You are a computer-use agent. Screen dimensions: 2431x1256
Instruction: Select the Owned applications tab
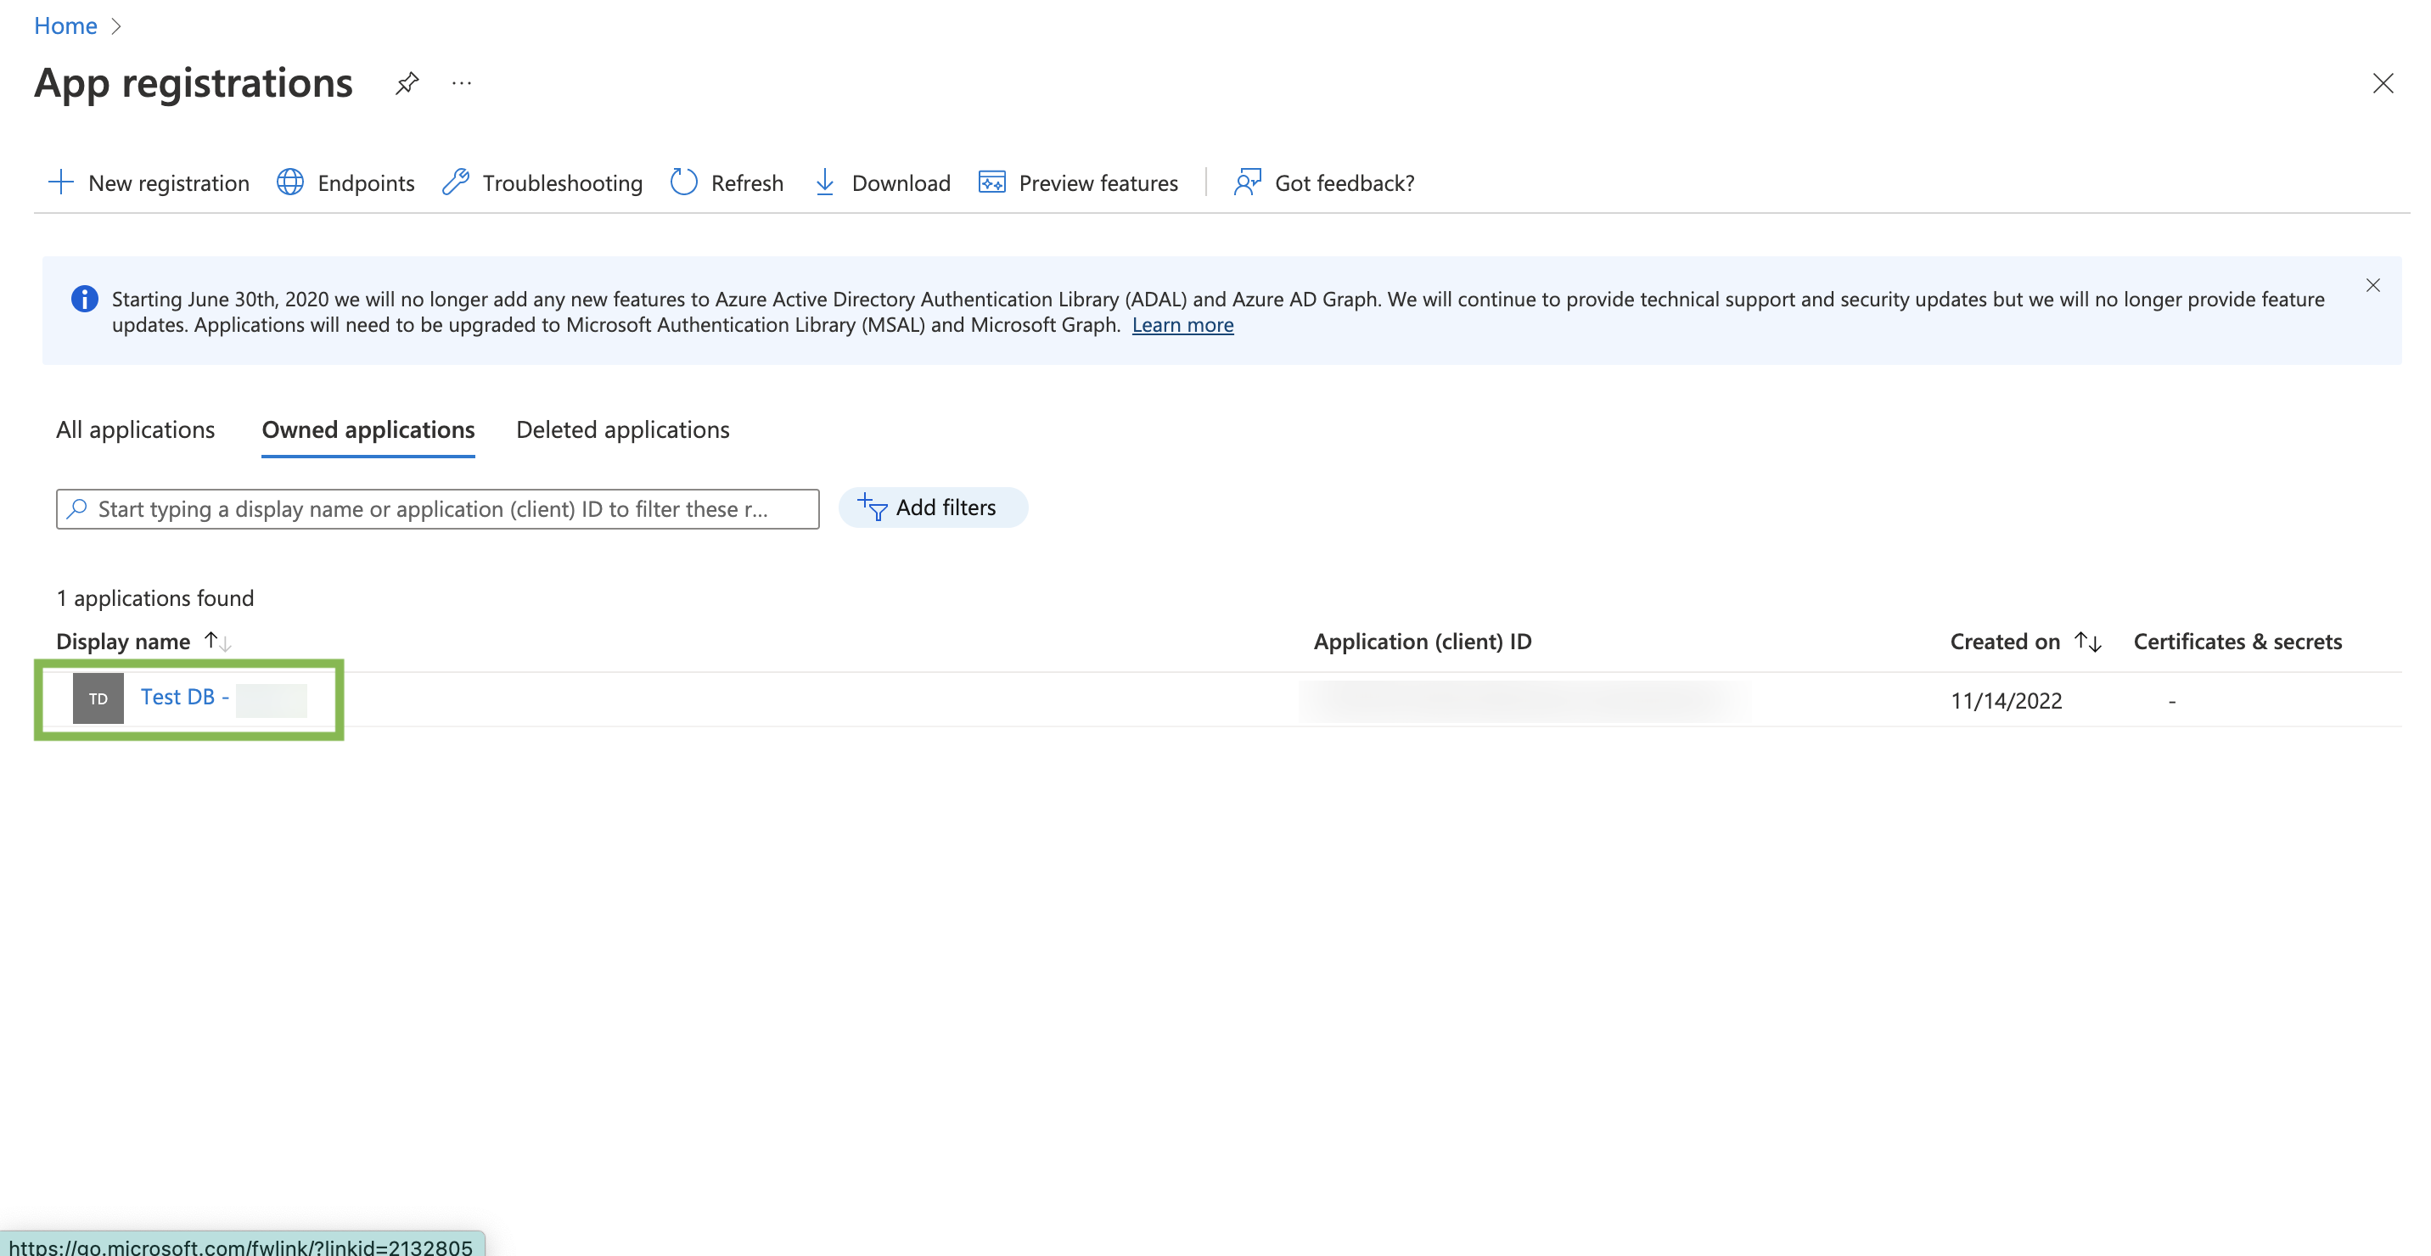click(368, 429)
